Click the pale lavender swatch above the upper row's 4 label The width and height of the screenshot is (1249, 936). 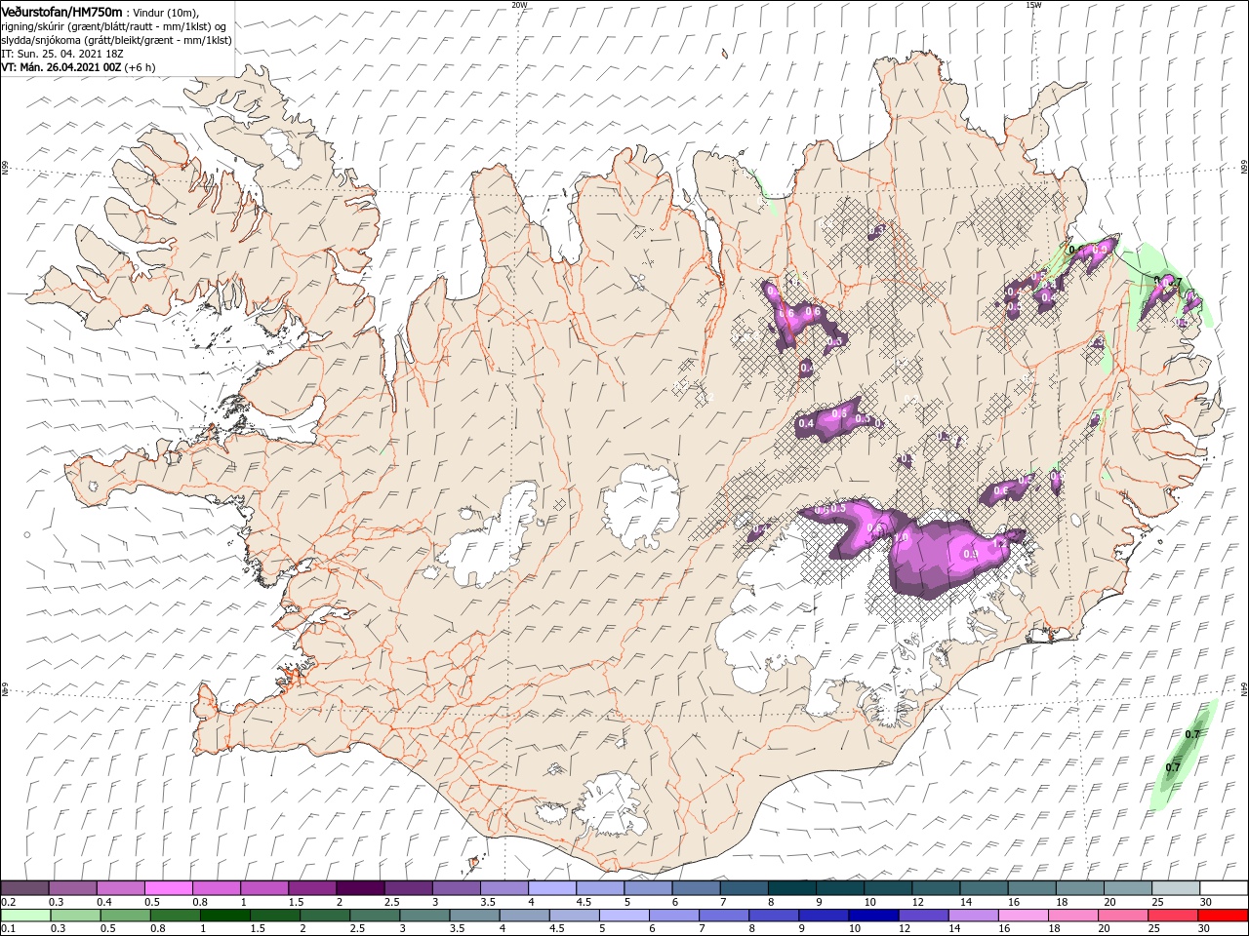click(x=551, y=888)
